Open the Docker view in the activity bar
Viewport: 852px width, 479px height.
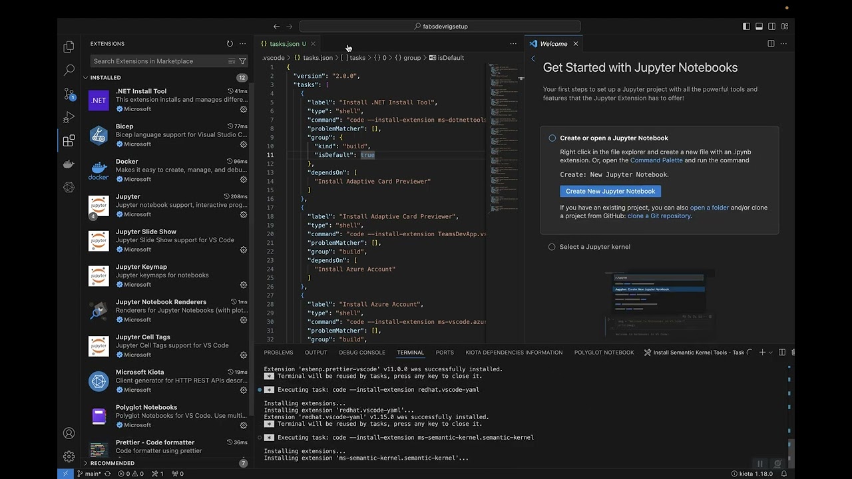pos(69,164)
